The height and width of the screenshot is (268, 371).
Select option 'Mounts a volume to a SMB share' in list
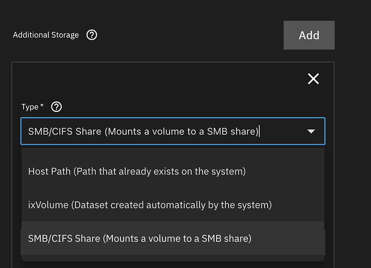click(x=177, y=238)
